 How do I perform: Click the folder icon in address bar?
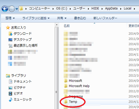[21, 9]
